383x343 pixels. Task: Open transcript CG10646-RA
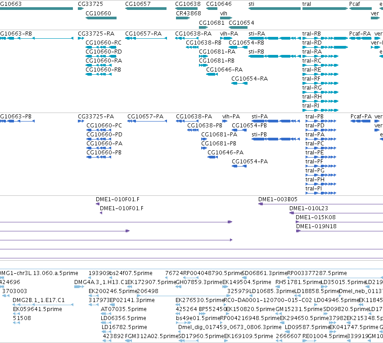[x=224, y=70]
